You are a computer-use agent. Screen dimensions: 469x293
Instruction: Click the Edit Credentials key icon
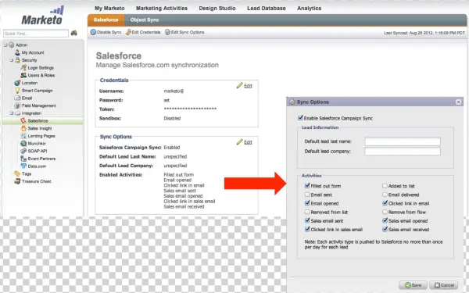tap(128, 32)
